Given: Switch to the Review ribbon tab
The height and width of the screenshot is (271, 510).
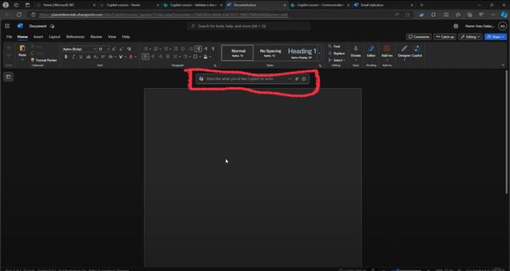Looking at the screenshot, I should coord(96,37).
